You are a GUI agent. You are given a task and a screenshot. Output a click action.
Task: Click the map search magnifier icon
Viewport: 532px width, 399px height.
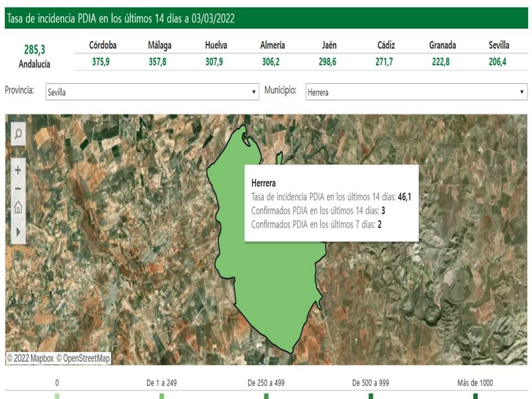[18, 134]
